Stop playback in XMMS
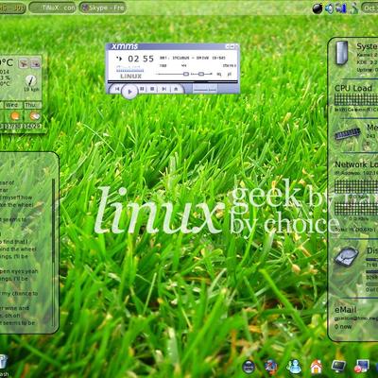This screenshot has width=378, height=378. [152, 89]
